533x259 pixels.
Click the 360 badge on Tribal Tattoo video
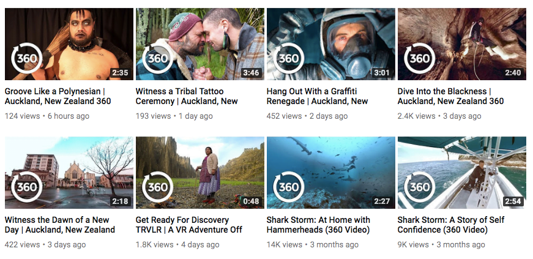click(158, 58)
